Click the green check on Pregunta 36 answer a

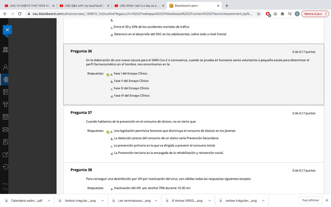(x=108, y=75)
